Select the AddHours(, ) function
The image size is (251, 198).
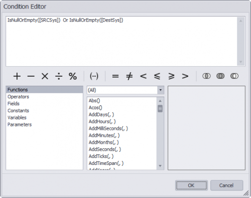[122, 121]
